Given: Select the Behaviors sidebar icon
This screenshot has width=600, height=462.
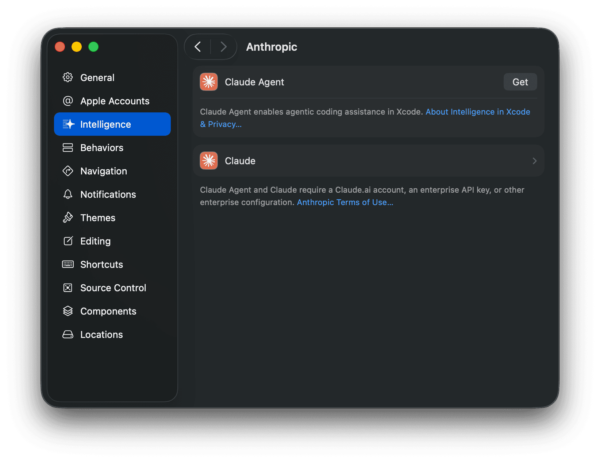Looking at the screenshot, I should click(x=68, y=147).
